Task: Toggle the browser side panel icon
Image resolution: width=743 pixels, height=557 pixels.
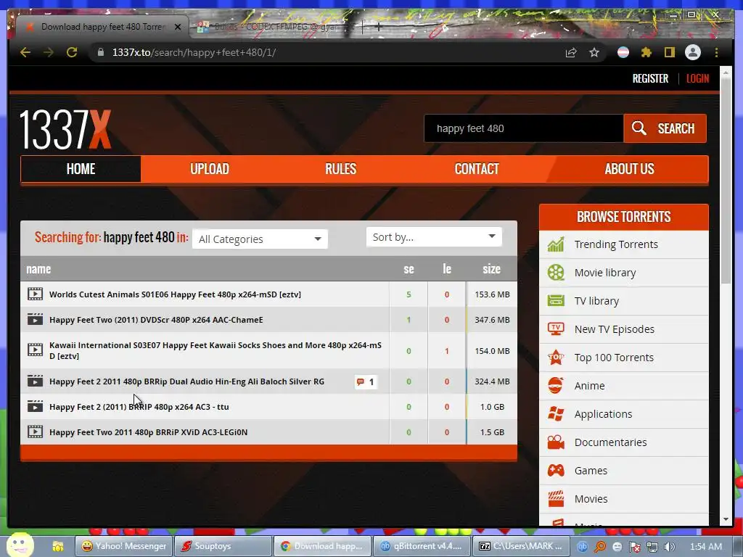Action: 669,52
